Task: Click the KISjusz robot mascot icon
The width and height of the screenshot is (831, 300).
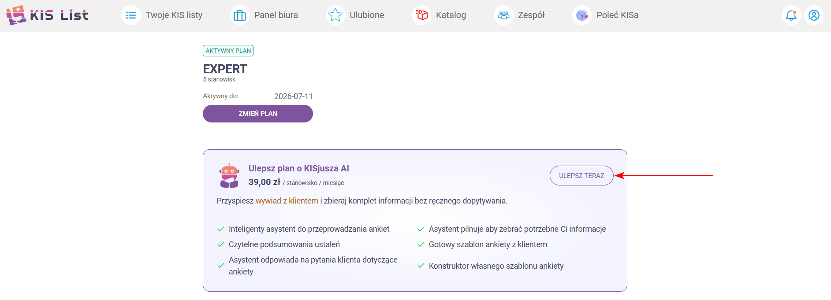Action: tap(229, 176)
